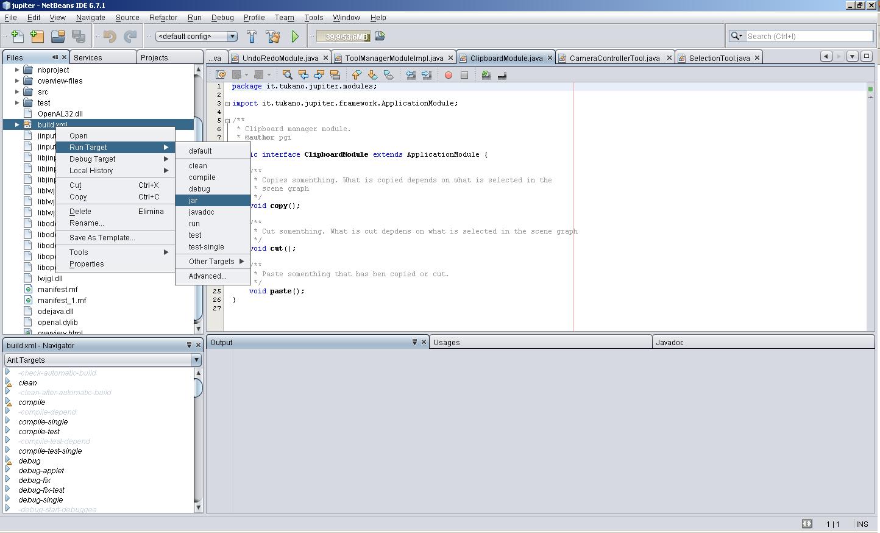Click the Find Selection magnifier icon

pos(287,75)
